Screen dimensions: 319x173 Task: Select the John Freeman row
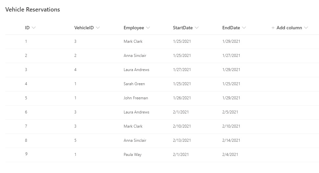click(162, 98)
